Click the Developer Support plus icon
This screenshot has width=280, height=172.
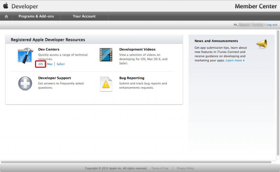click(x=25, y=84)
